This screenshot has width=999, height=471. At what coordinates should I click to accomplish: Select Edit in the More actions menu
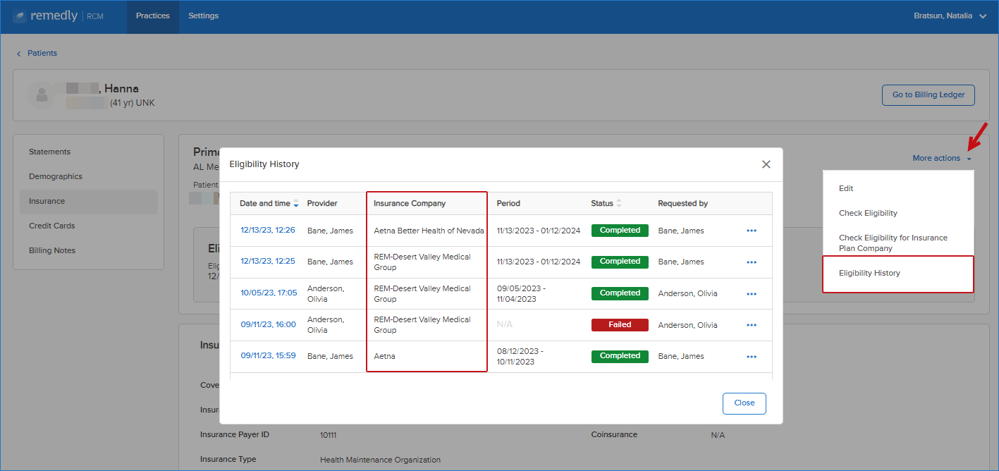[x=846, y=188]
